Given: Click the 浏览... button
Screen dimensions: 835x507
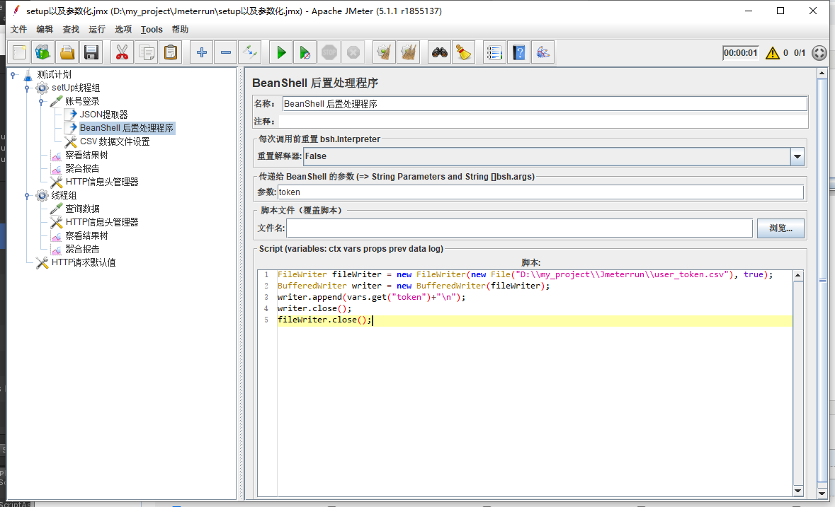Looking at the screenshot, I should coord(780,228).
